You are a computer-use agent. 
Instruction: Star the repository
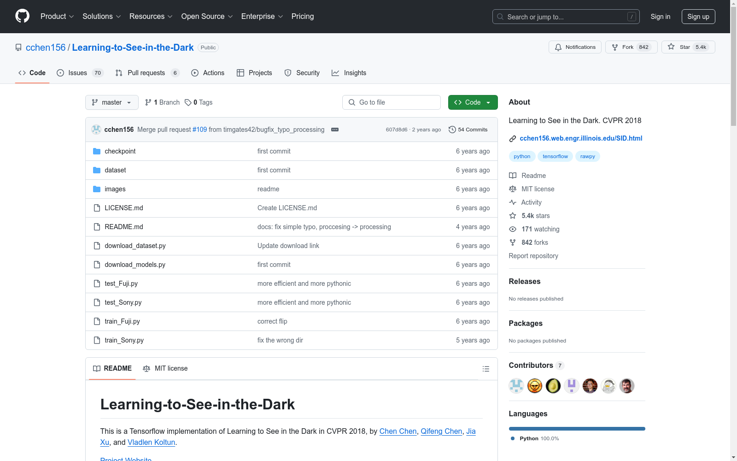(688, 47)
